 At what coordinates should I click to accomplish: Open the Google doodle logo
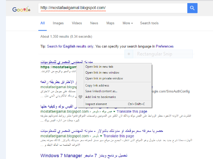tap(21, 9)
